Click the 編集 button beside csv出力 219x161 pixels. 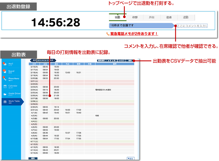point(130,61)
